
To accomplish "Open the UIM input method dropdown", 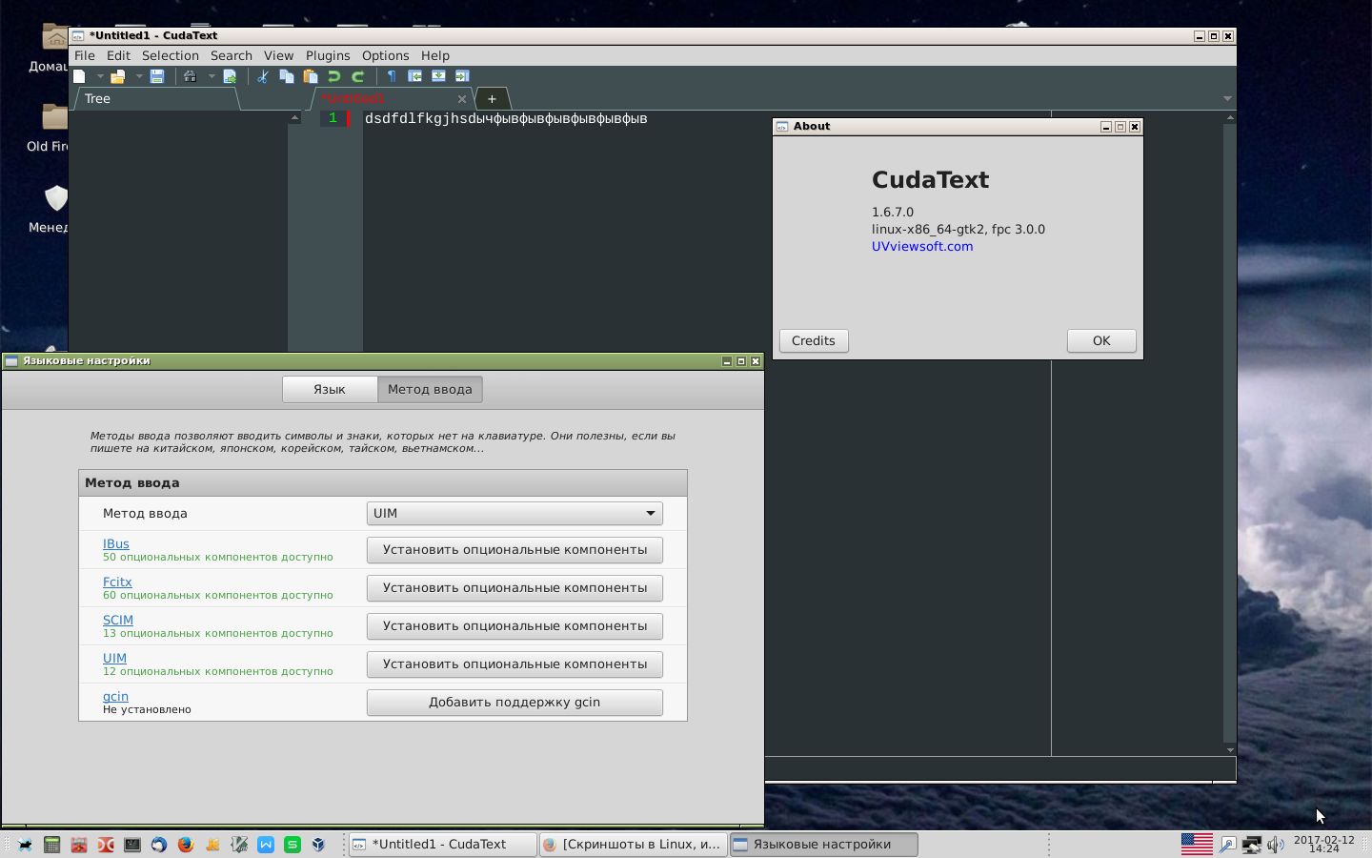I will click(x=514, y=513).
